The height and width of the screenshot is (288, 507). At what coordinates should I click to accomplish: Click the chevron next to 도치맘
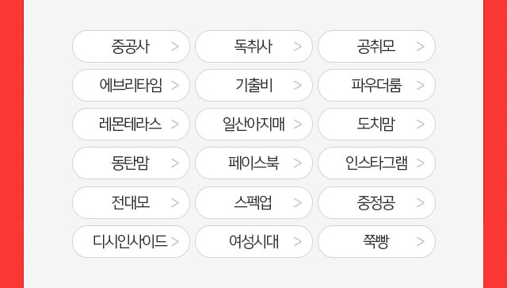point(421,124)
